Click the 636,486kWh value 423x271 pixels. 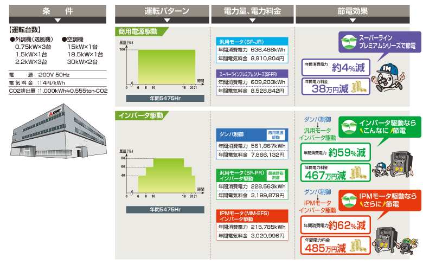pyautogui.click(x=268, y=50)
